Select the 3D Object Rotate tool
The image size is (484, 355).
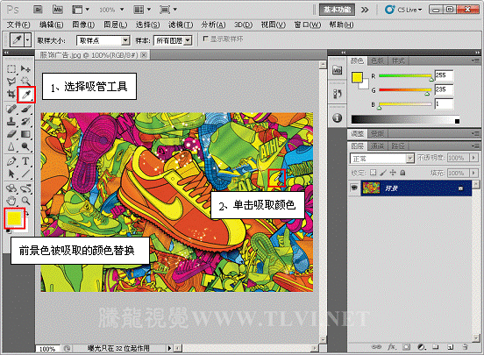click(x=11, y=188)
